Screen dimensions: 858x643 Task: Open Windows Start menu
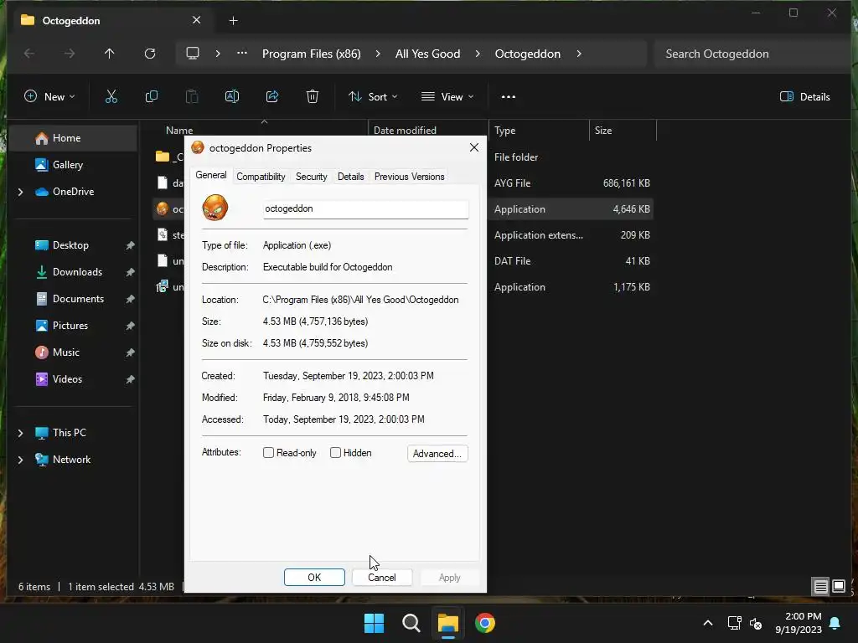(375, 623)
